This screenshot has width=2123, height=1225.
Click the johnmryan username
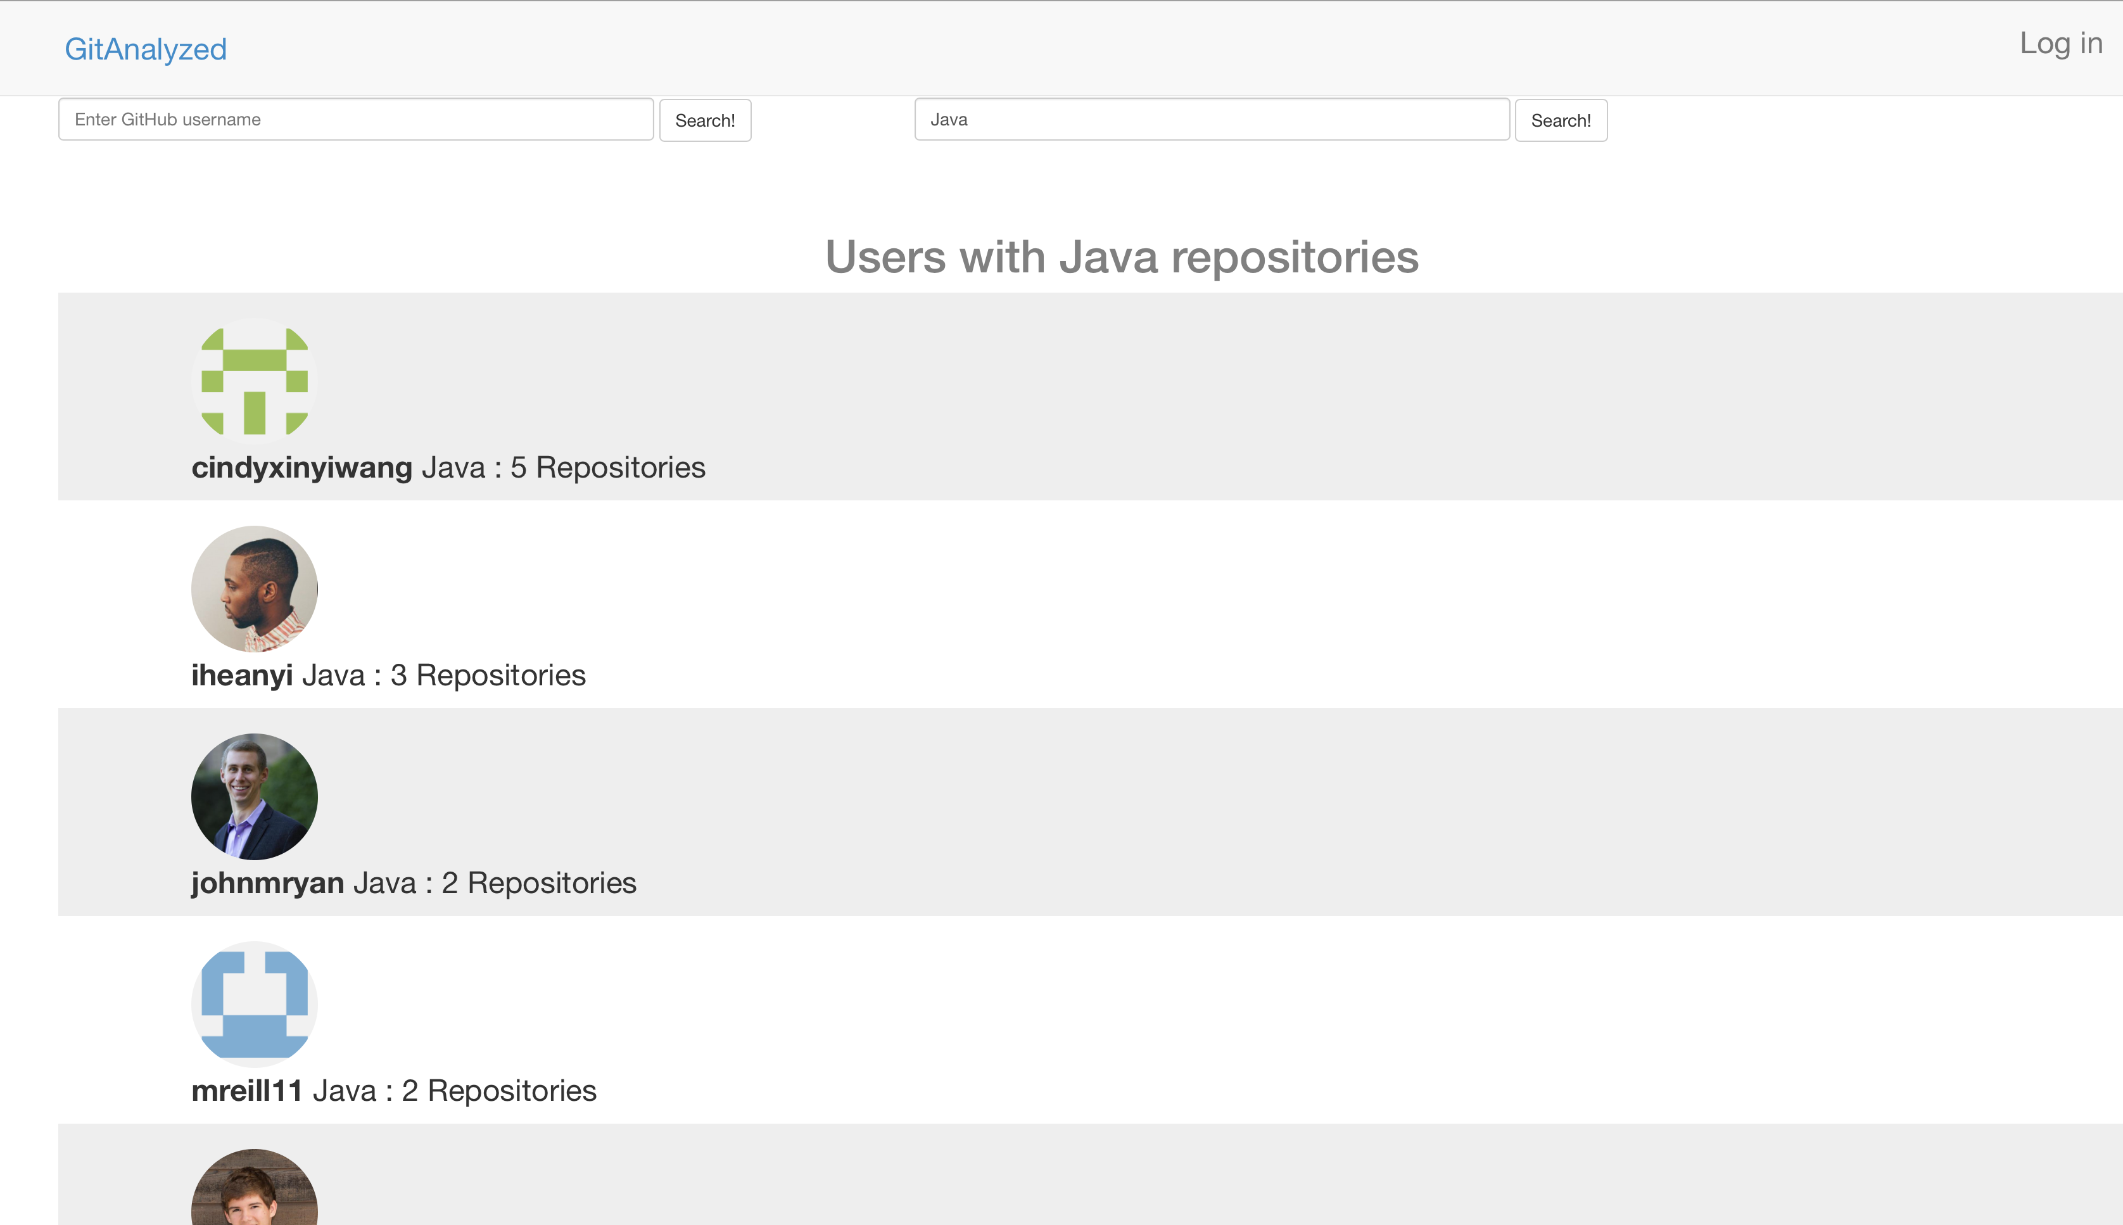pos(267,884)
